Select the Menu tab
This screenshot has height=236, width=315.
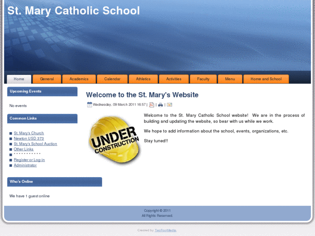230,79
